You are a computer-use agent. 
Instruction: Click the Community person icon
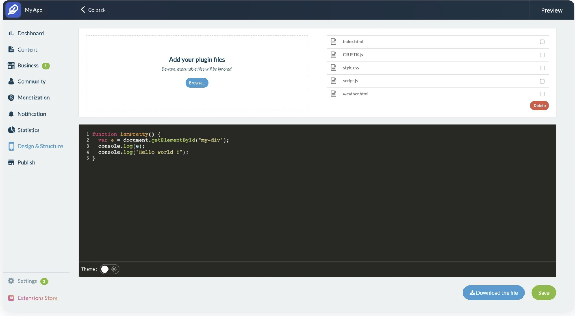11,81
